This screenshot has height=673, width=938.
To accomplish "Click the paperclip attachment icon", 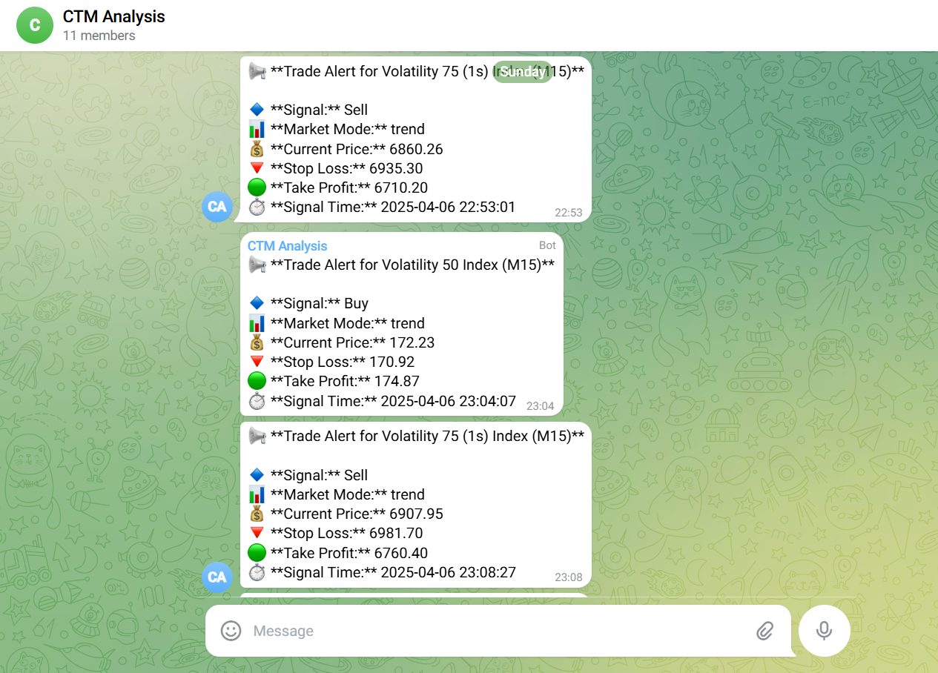I will pos(764,631).
